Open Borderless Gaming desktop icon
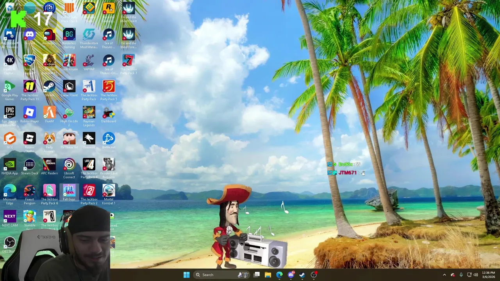Screen dimensions: 500x281 pyautogui.click(x=69, y=38)
